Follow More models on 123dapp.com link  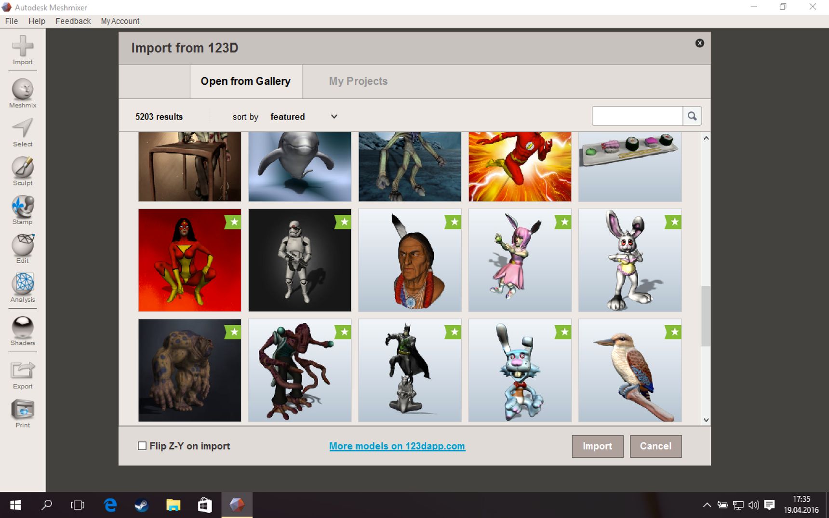coord(397,446)
